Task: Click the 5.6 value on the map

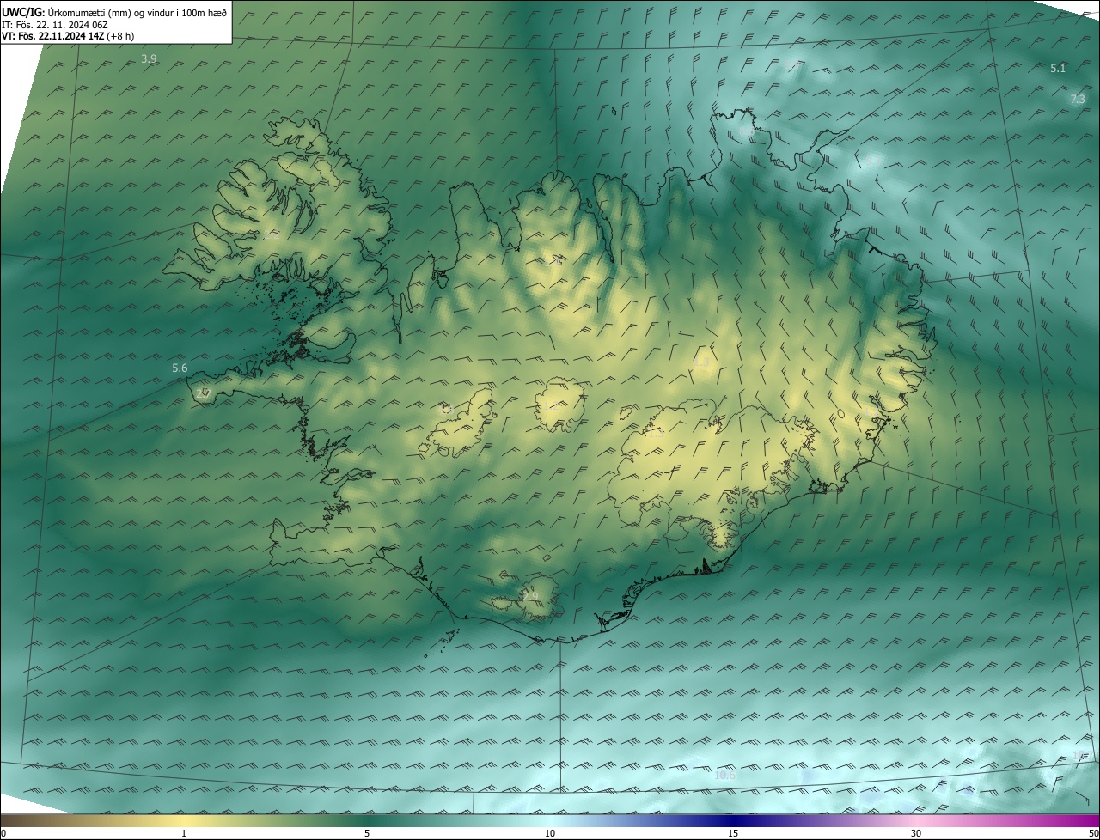Action: [x=180, y=368]
